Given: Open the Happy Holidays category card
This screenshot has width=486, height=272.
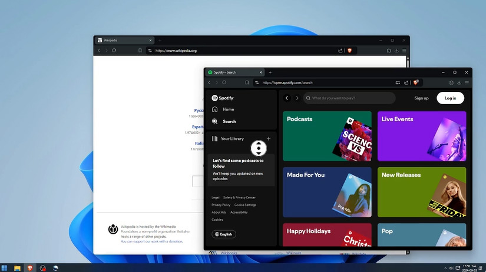Looking at the screenshot, I should tap(327, 235).
